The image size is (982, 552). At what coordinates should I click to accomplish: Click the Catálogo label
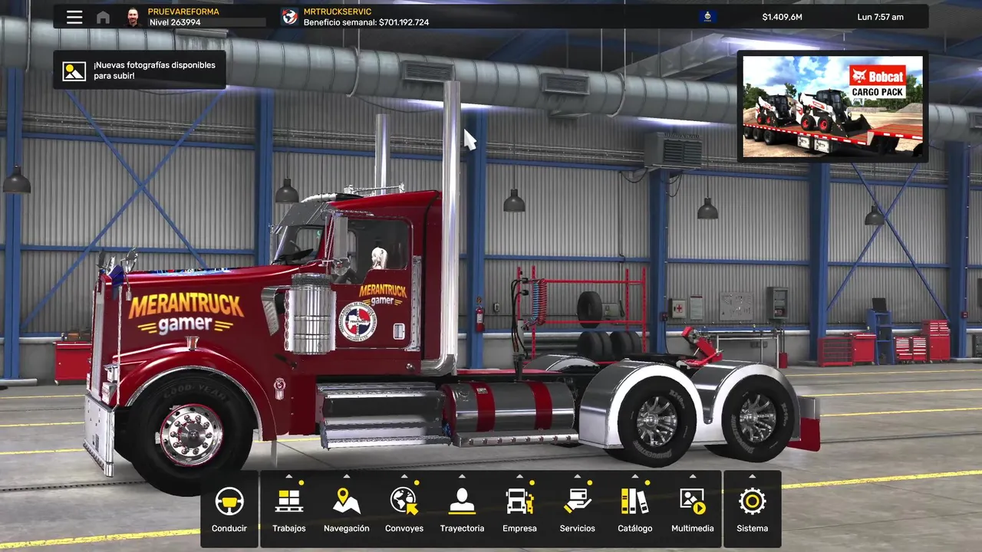point(635,528)
